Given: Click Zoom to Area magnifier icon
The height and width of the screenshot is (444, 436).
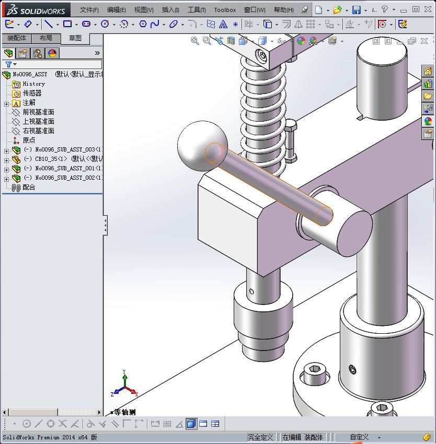Looking at the screenshot, I should pos(206,41).
